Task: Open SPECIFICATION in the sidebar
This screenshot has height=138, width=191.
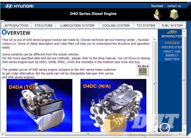Action: (x=172, y=47)
